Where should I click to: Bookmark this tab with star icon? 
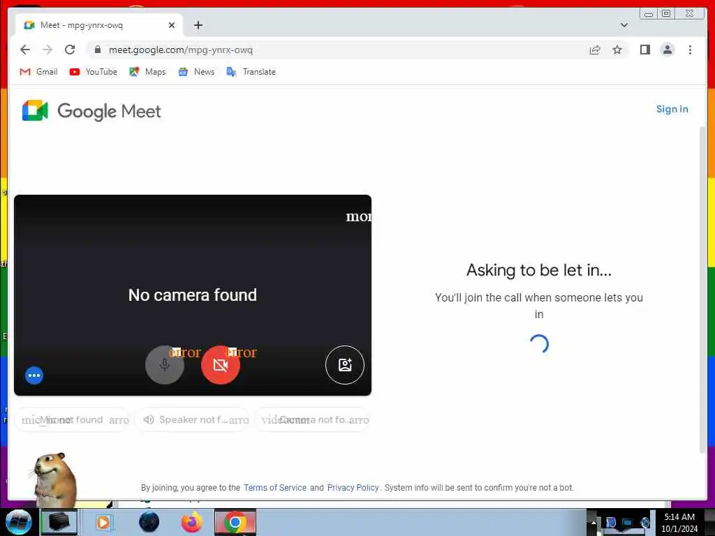coord(617,50)
